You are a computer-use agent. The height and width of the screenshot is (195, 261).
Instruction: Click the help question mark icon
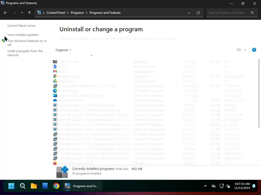coord(254,50)
